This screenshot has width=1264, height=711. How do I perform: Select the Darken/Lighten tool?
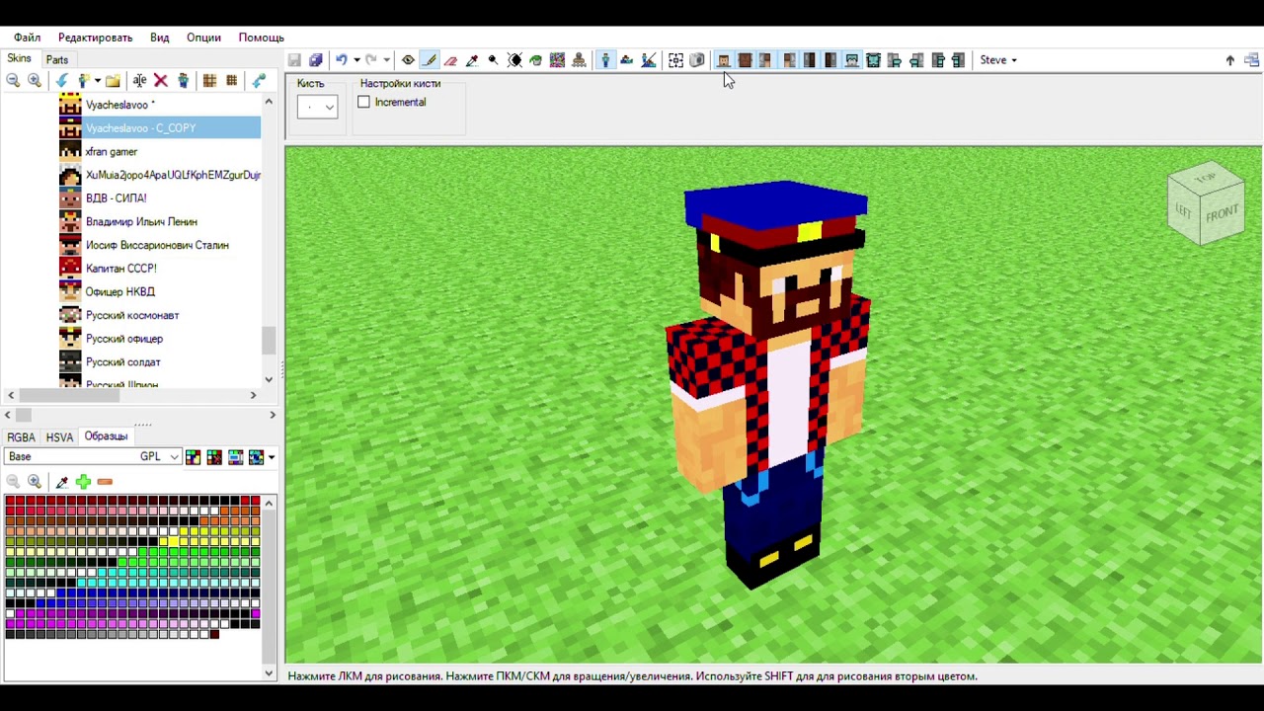514,60
